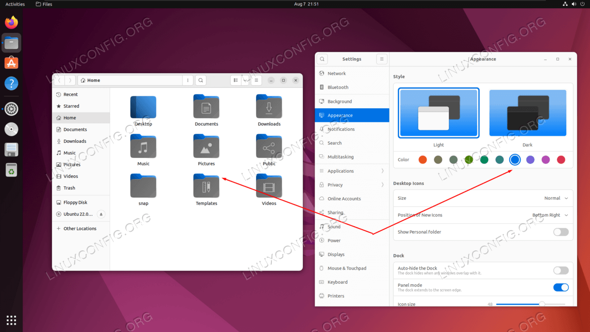Open the Settings hamburger menu
590x332 pixels.
coord(382,59)
